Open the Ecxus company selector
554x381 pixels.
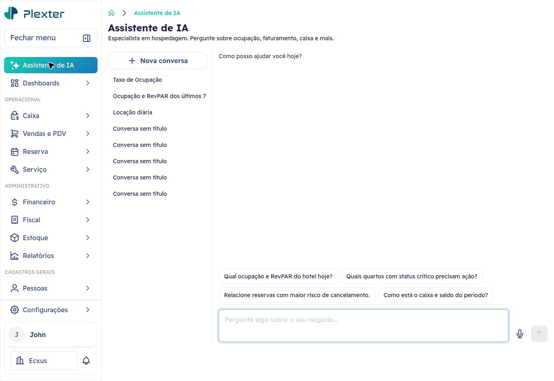click(x=44, y=361)
